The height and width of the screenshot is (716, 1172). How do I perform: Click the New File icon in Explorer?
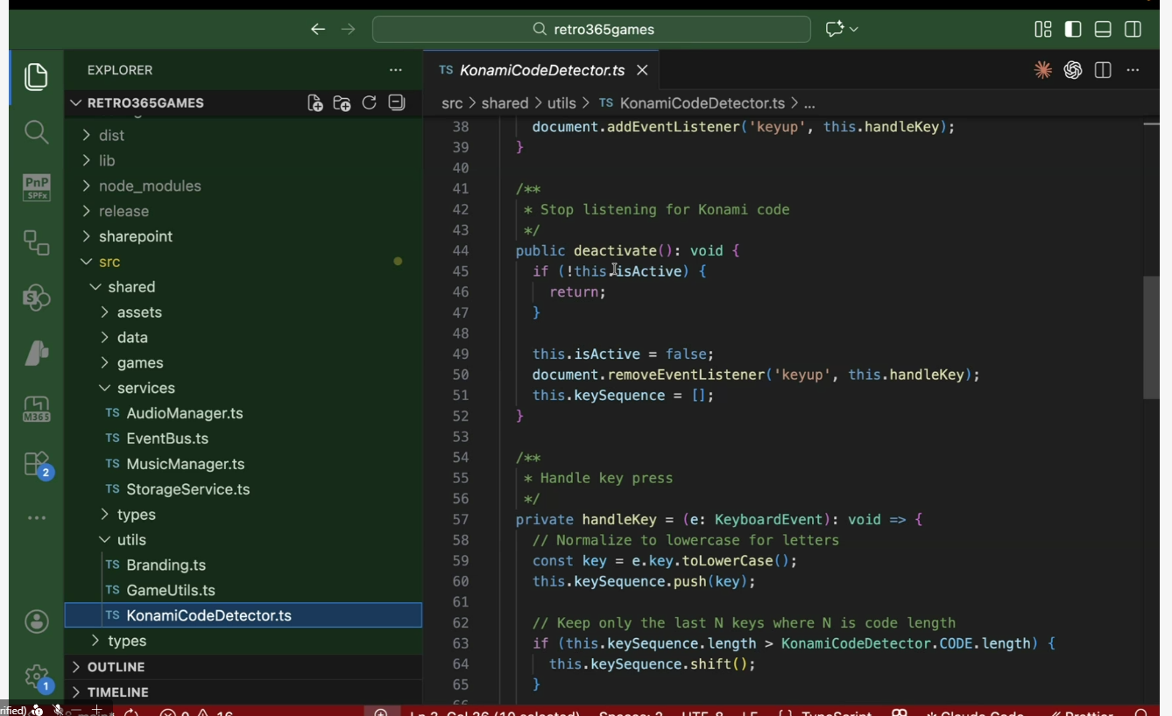click(315, 103)
